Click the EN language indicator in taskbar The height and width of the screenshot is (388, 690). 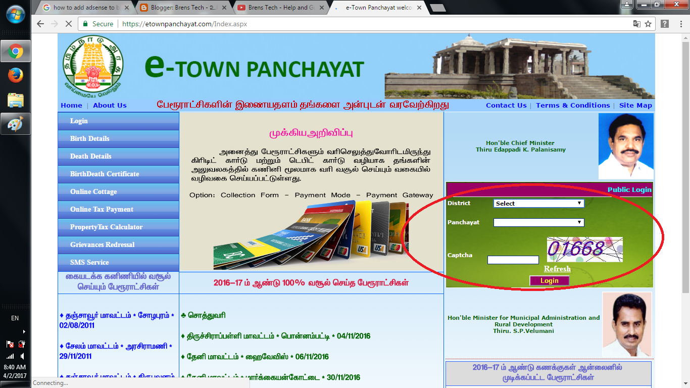point(15,318)
